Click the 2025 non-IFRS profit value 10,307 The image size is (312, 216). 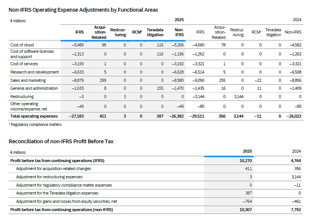[x=245, y=210]
